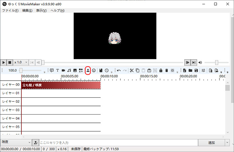234x152 pixels.
Task: Click the 追加 button
Action: click(211, 143)
